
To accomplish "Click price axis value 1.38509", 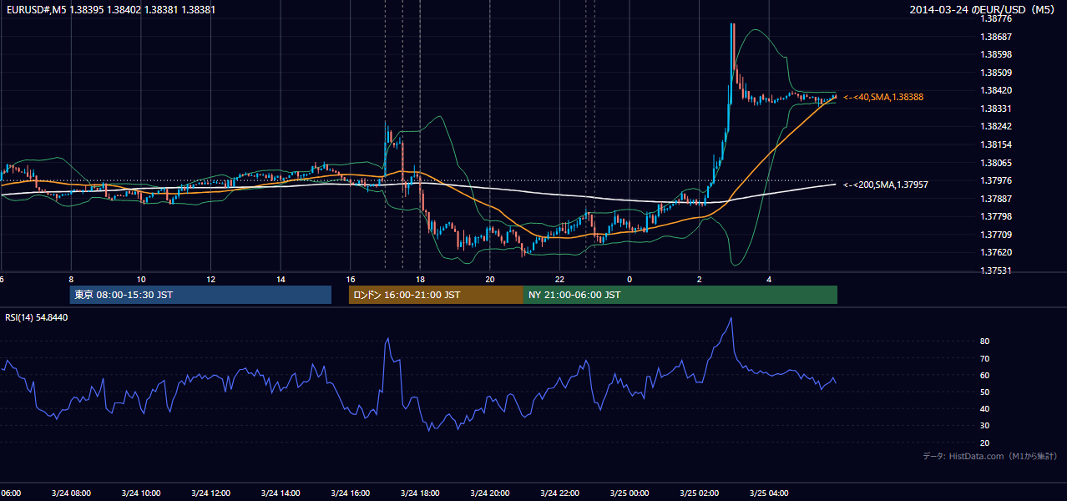I will pos(996,73).
